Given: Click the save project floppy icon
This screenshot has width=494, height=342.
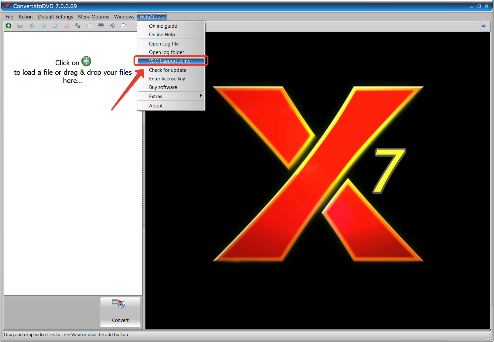Looking at the screenshot, I should [20, 26].
